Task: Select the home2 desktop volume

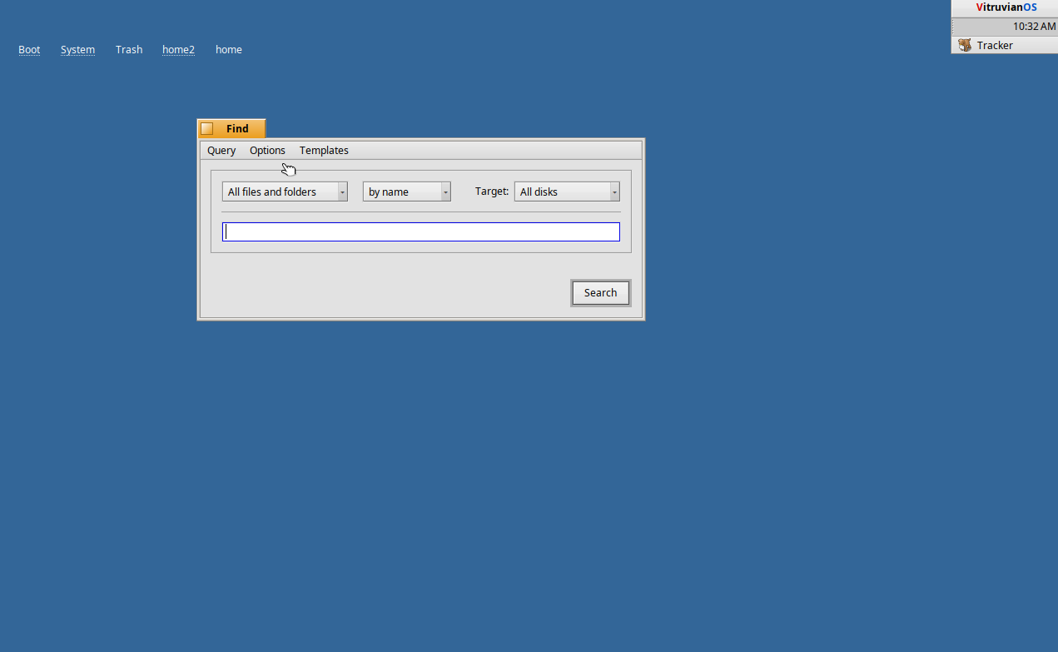Action: (x=178, y=50)
